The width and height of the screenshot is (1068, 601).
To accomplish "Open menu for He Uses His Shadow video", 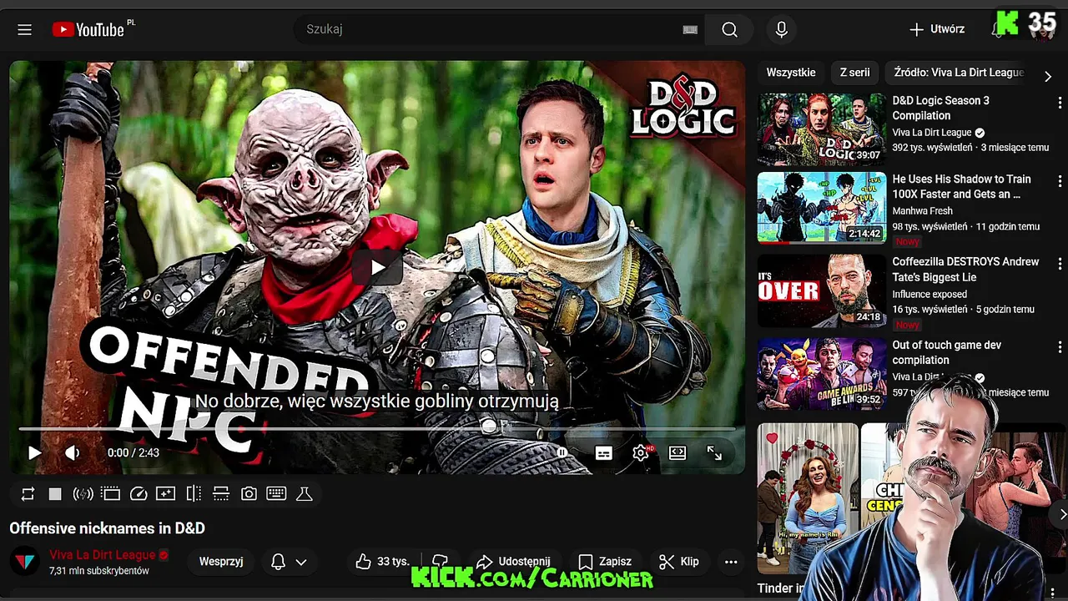I will click(x=1060, y=180).
